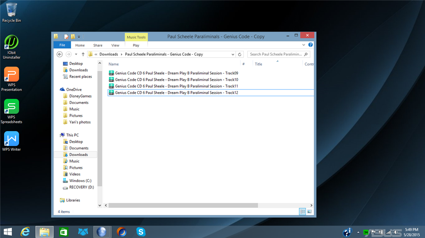The height and width of the screenshot is (238, 425).
Task: Click Downloads in the address breadcrumb
Action: [108, 54]
